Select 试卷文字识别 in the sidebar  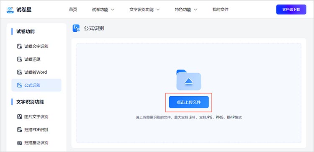[x=36, y=46]
